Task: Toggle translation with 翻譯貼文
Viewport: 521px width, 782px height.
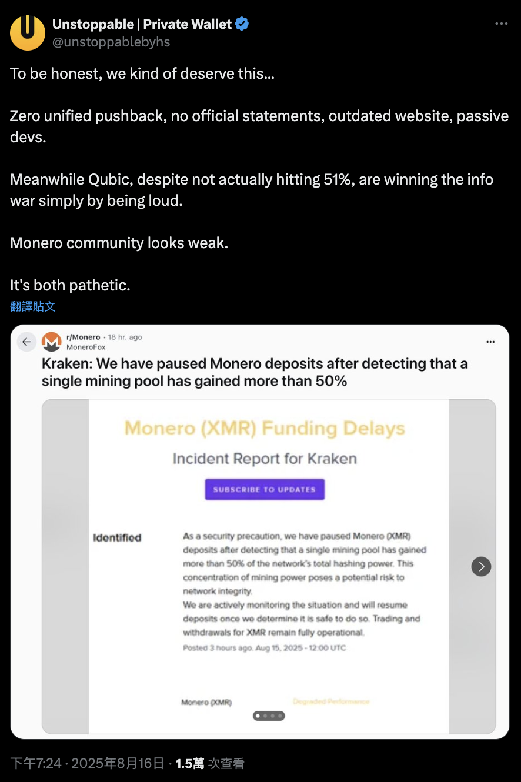Action: tap(33, 306)
